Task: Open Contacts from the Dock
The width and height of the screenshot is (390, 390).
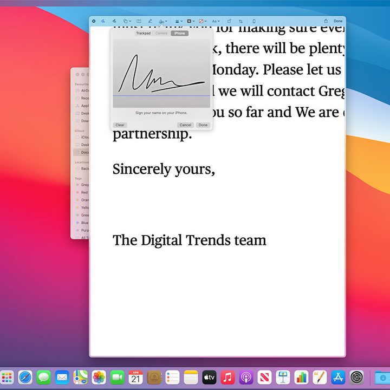Action: (x=154, y=378)
